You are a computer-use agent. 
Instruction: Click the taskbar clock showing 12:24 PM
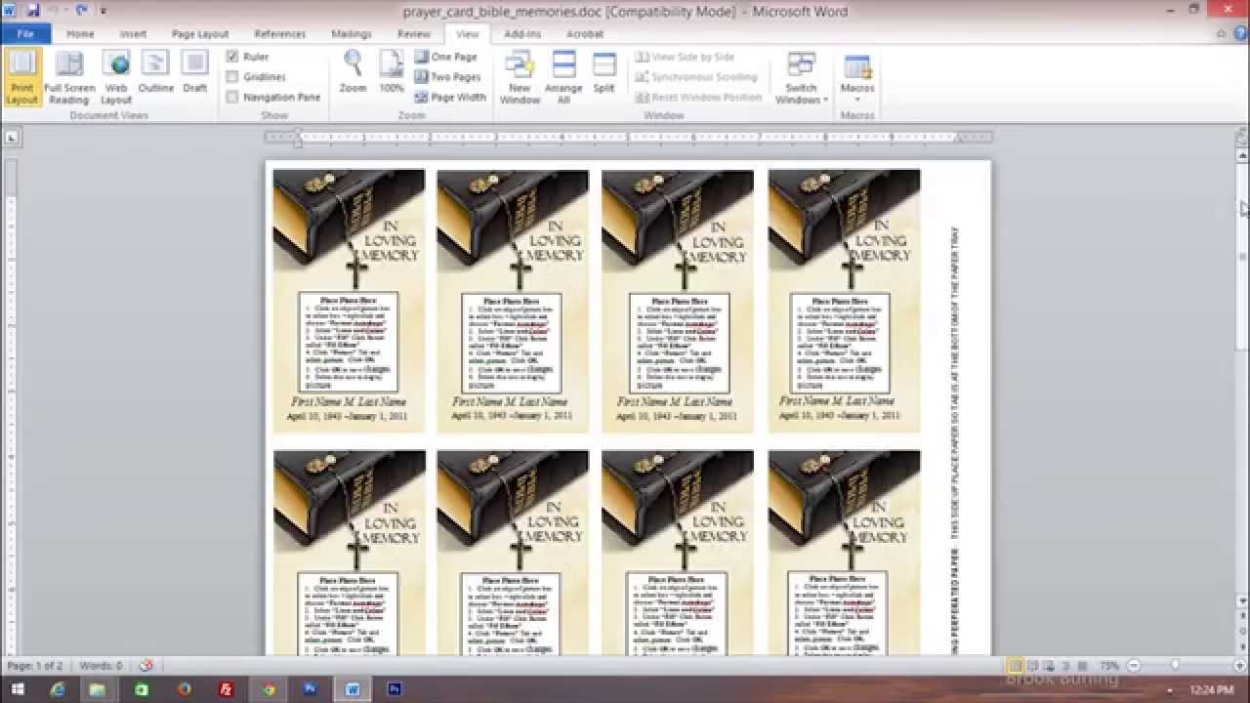pyautogui.click(x=1212, y=689)
